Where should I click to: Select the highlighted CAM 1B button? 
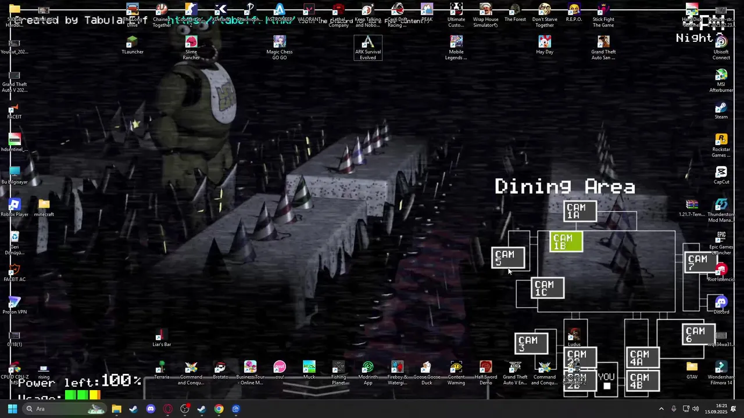click(x=566, y=242)
